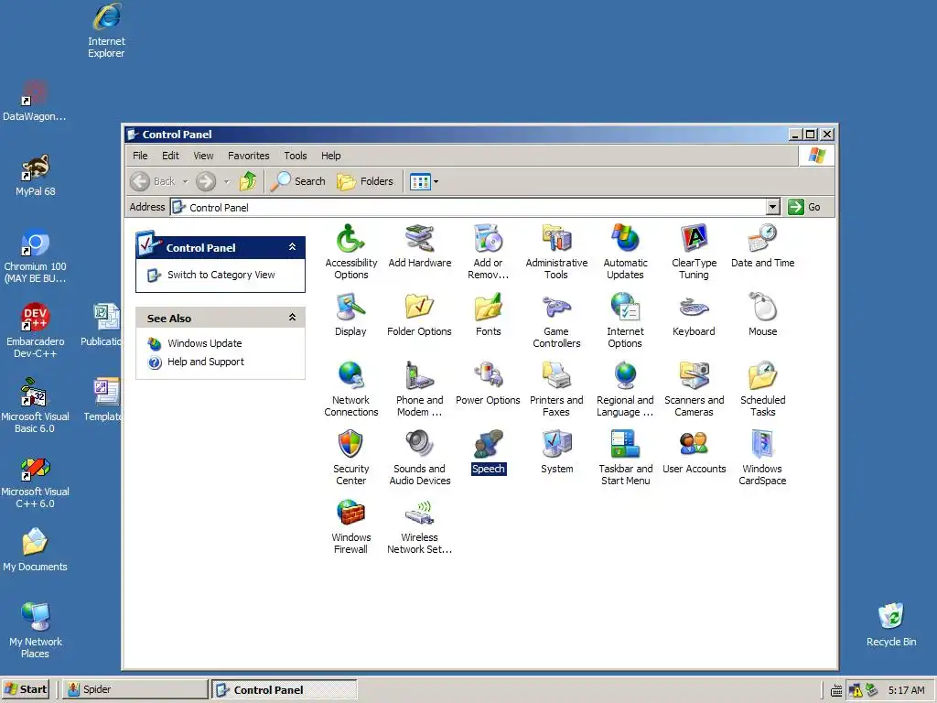Viewport: 937px width, 703px height.
Task: Collapse the See Also section
Action: [x=292, y=317]
